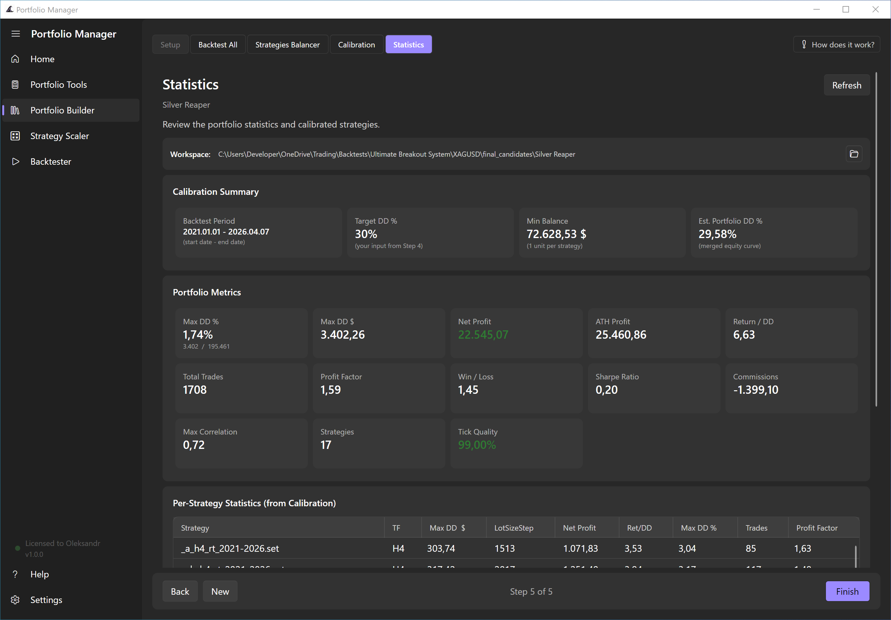
Task: Open the Setup tab
Action: pos(170,45)
